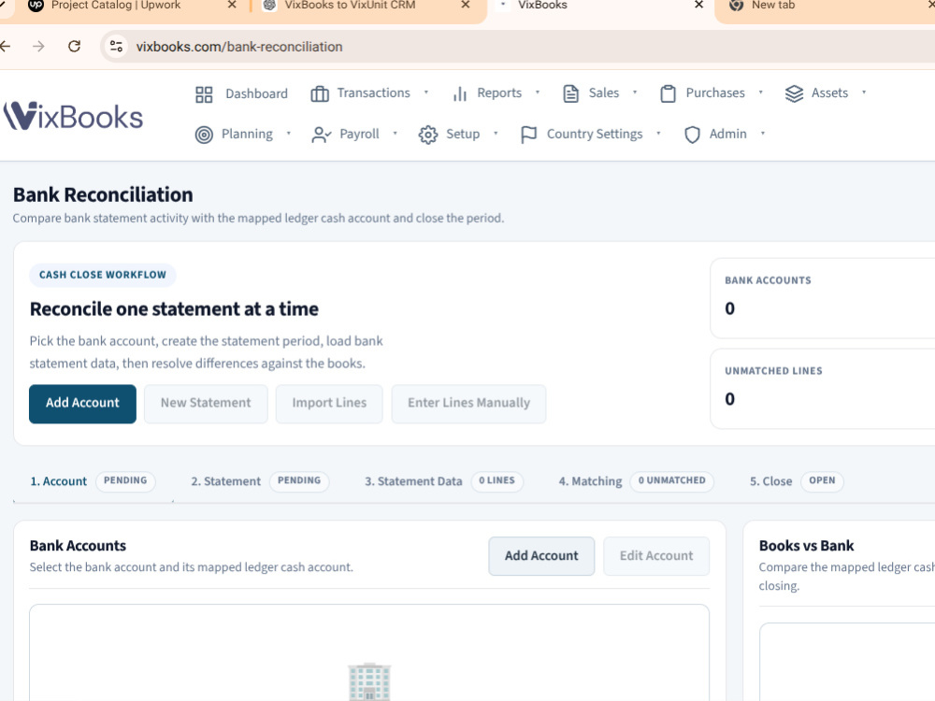The width and height of the screenshot is (935, 701).
Task: Click the New Statement button
Action: pos(206,404)
